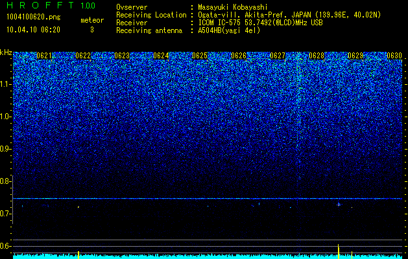Select the filename 1004100620.png
Image resolution: width=408 pixels, height=259 pixels.
34,17
